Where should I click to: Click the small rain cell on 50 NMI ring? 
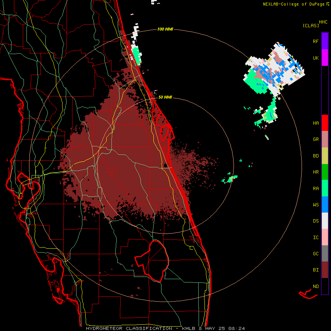pyautogui.click(x=229, y=179)
